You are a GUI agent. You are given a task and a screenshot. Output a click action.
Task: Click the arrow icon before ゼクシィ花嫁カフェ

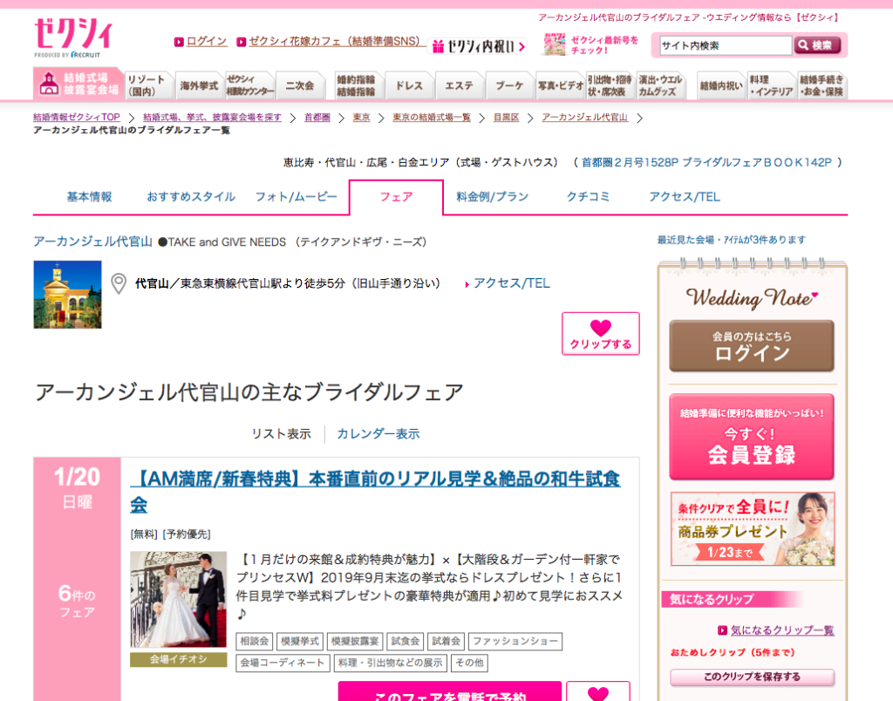242,42
